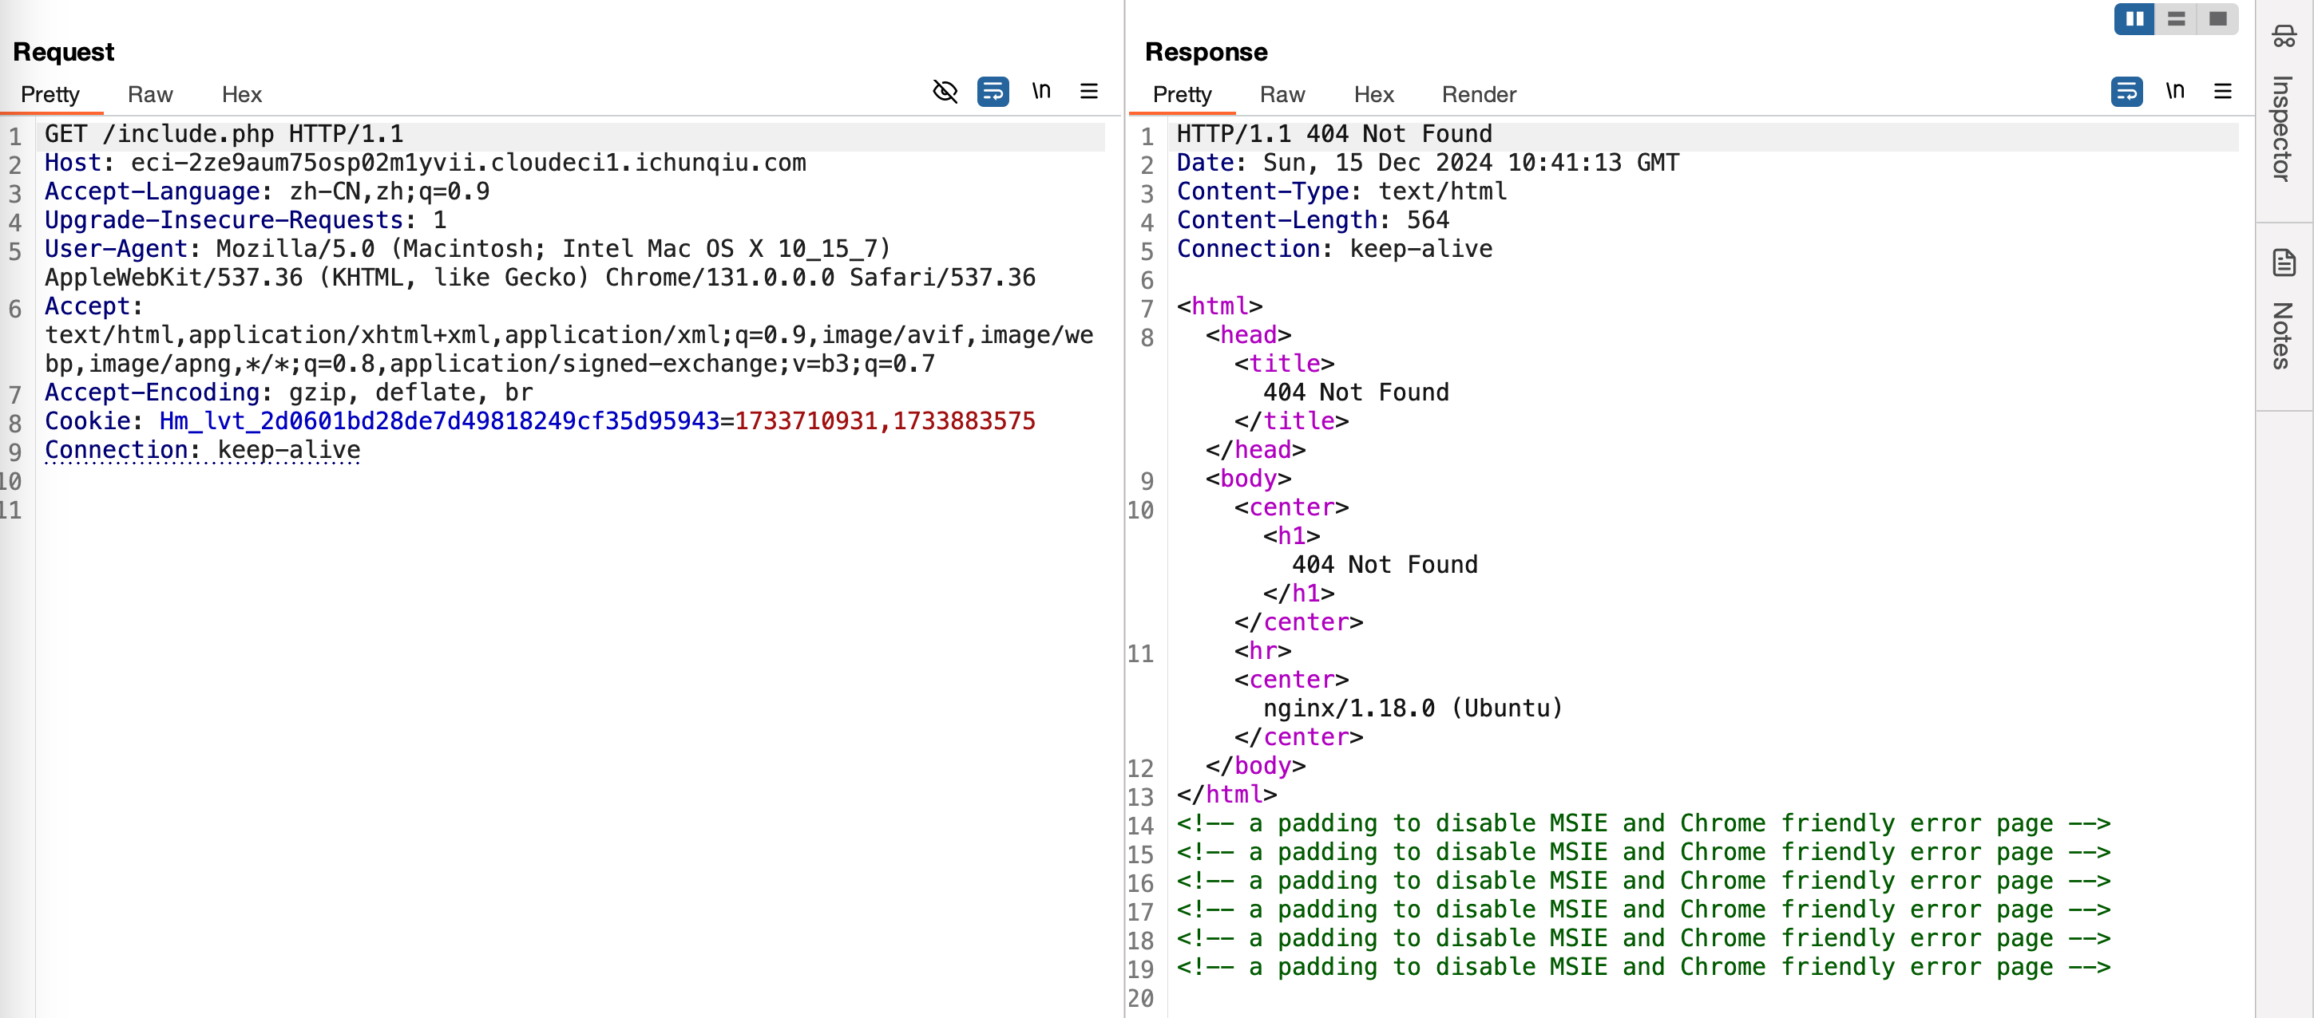
Task: Switch Response view to Hex tab
Action: 1373,95
